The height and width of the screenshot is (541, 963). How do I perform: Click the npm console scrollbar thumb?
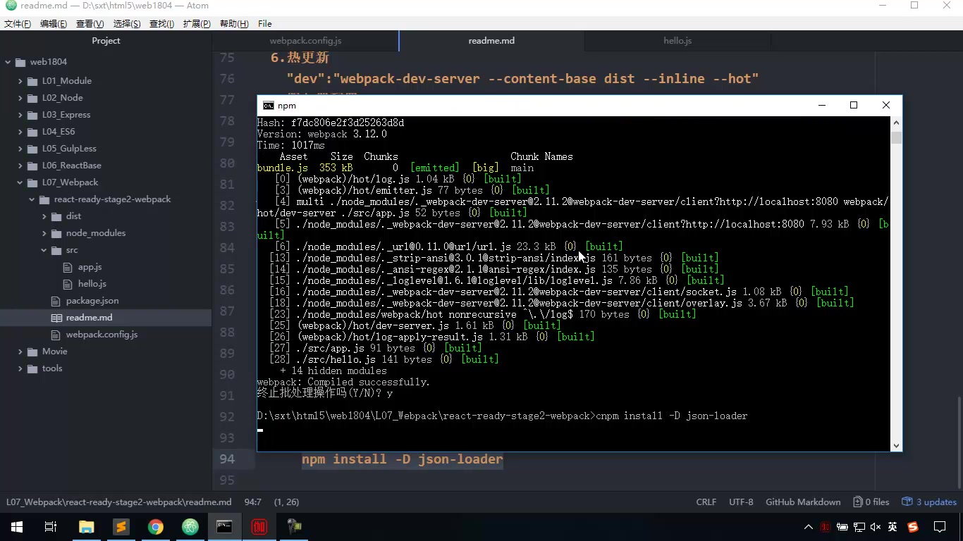(x=896, y=137)
